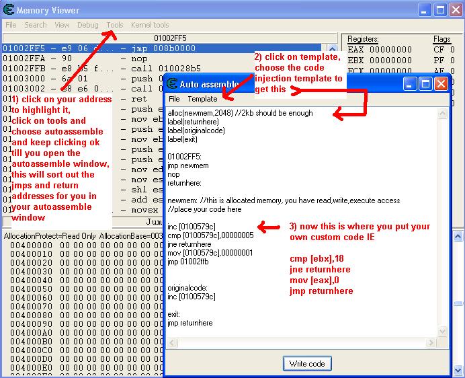Screen dimensions: 465x378
Task: Click the Cheat Engine icon in Memory Viewer title
Action: [x=9, y=9]
